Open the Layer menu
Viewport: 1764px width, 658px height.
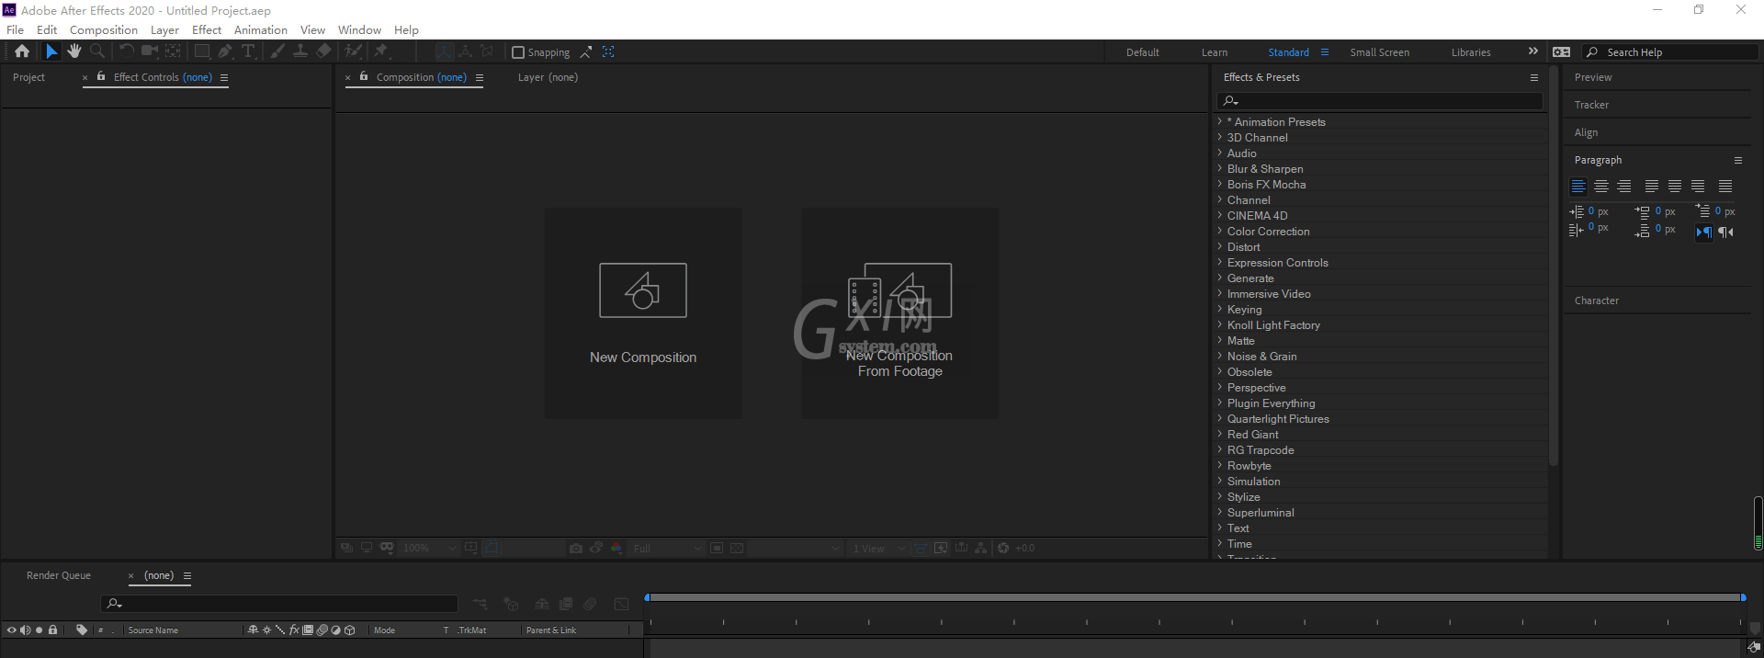[x=164, y=29]
